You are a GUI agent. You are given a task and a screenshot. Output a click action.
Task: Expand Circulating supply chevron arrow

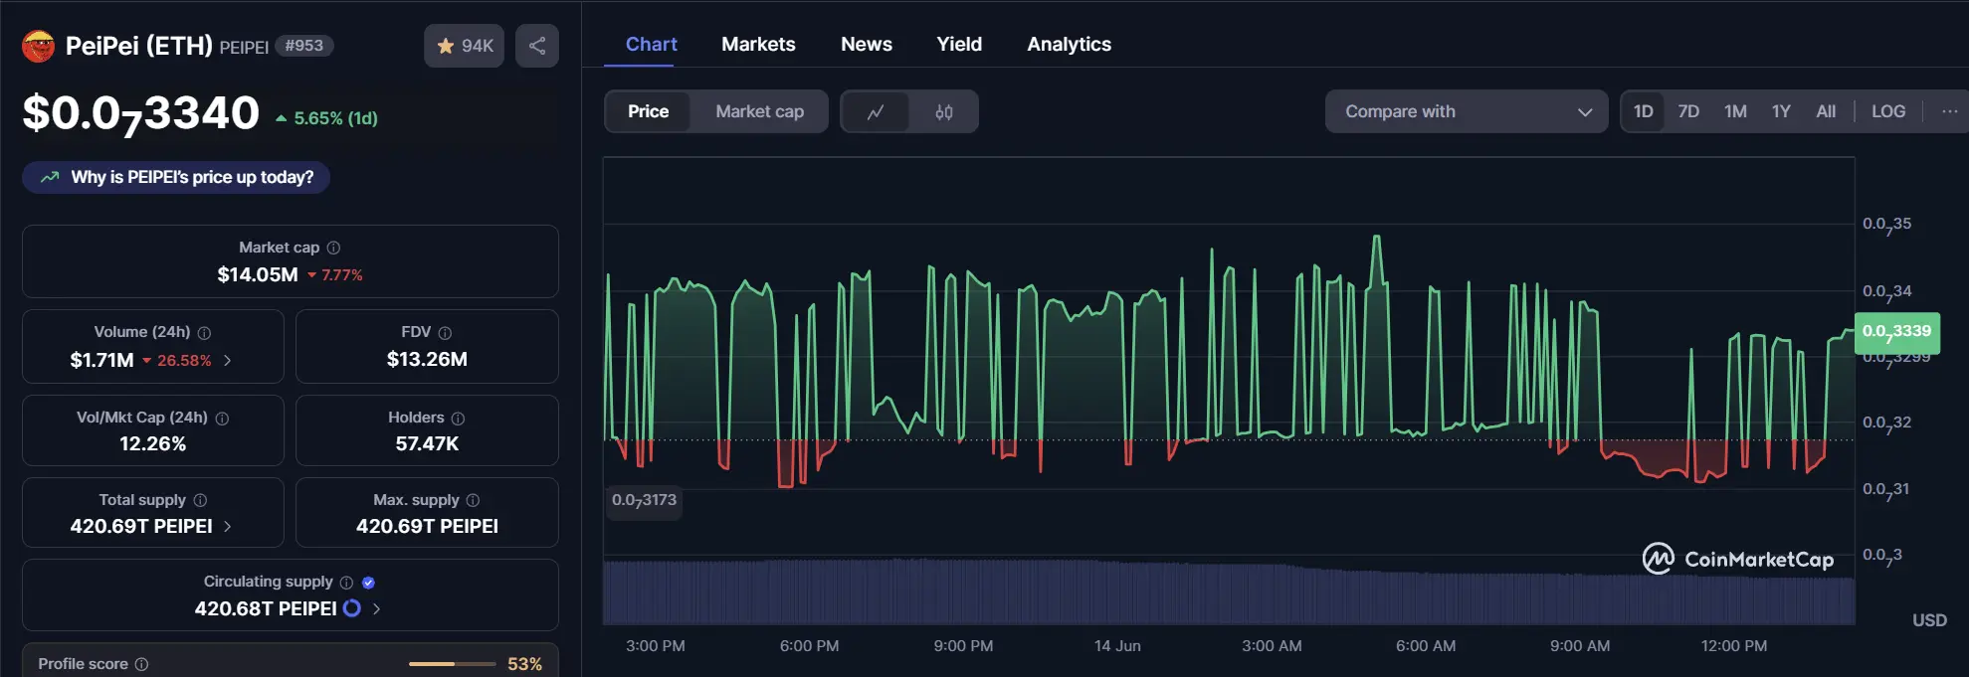pyautogui.click(x=376, y=608)
